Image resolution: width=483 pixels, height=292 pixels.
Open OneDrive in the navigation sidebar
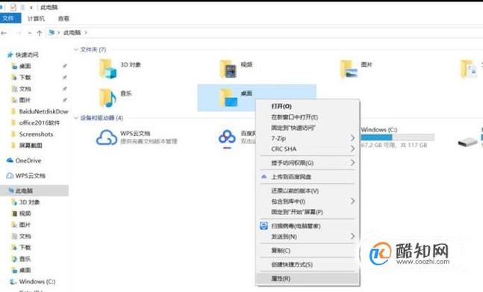tap(24, 161)
